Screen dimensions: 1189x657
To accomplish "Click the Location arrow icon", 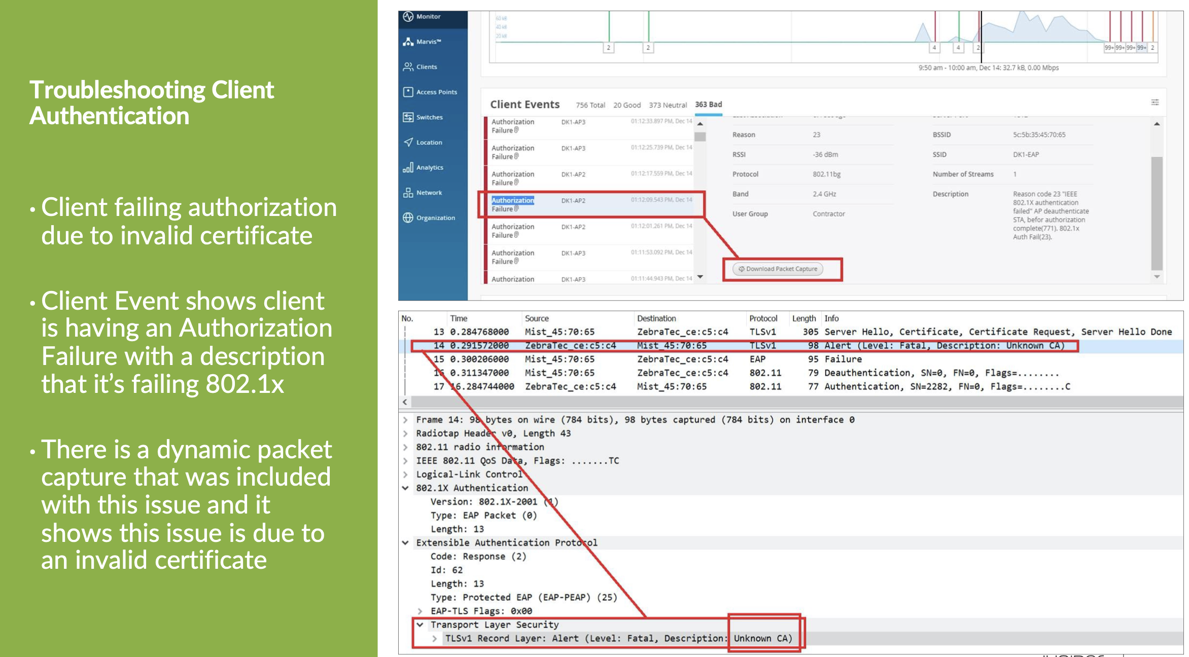I will coord(408,142).
